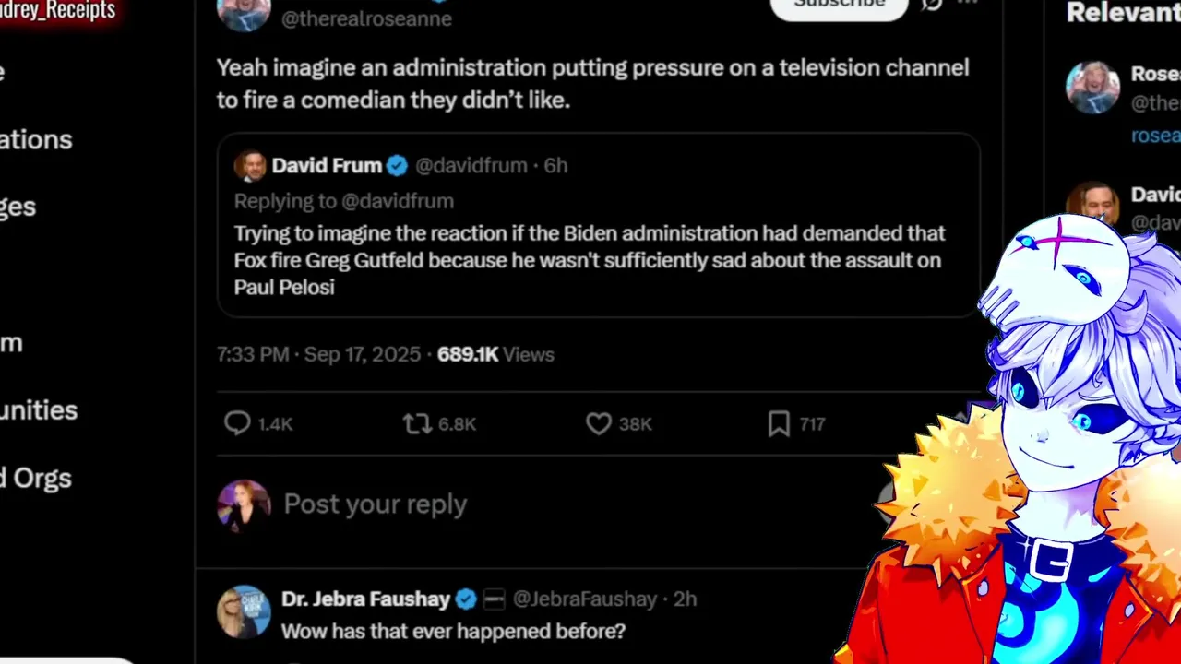Open the Roseanne avatar in Relevant people

(x=1093, y=88)
